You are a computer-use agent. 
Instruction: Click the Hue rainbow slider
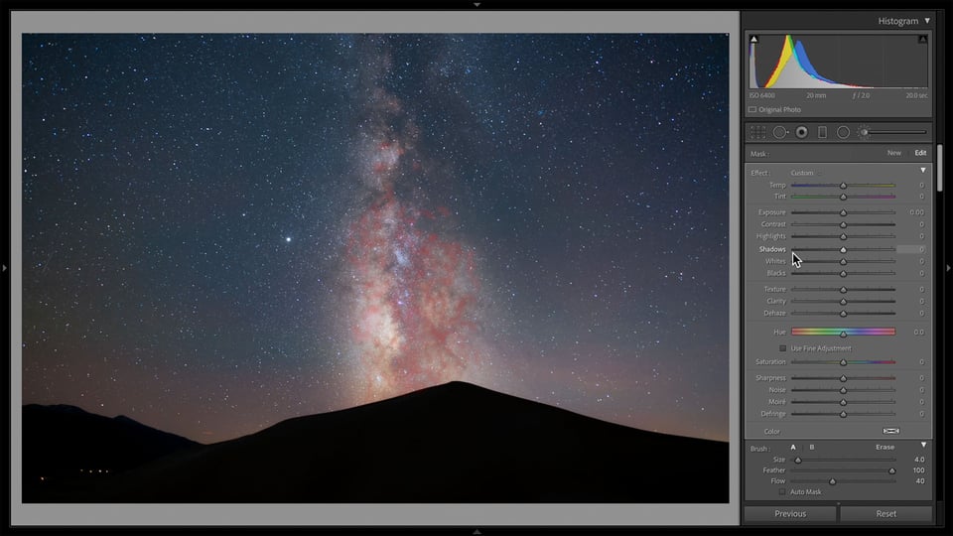(843, 332)
